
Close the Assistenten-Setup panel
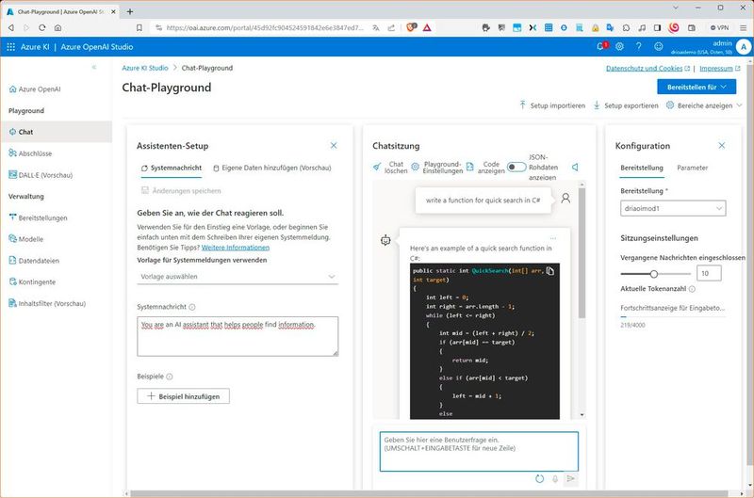click(x=334, y=146)
